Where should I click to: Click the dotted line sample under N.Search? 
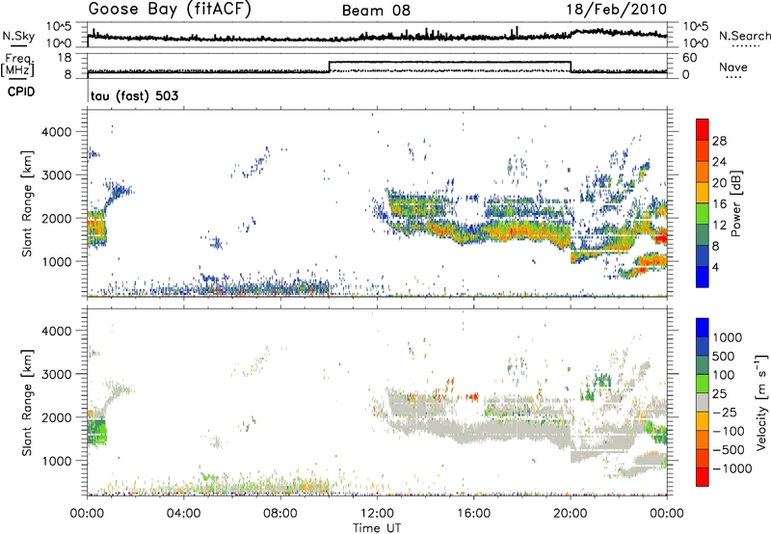coord(746,46)
